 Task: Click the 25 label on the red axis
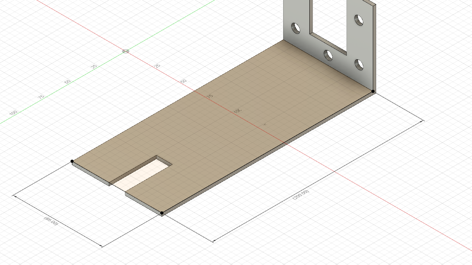click(x=157, y=66)
